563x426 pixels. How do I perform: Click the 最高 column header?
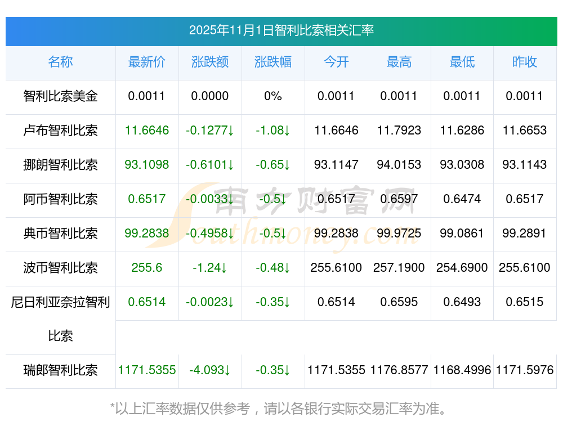(x=399, y=62)
